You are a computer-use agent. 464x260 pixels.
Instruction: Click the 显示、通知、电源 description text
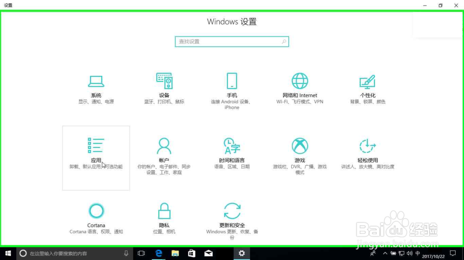pyautogui.click(x=96, y=101)
